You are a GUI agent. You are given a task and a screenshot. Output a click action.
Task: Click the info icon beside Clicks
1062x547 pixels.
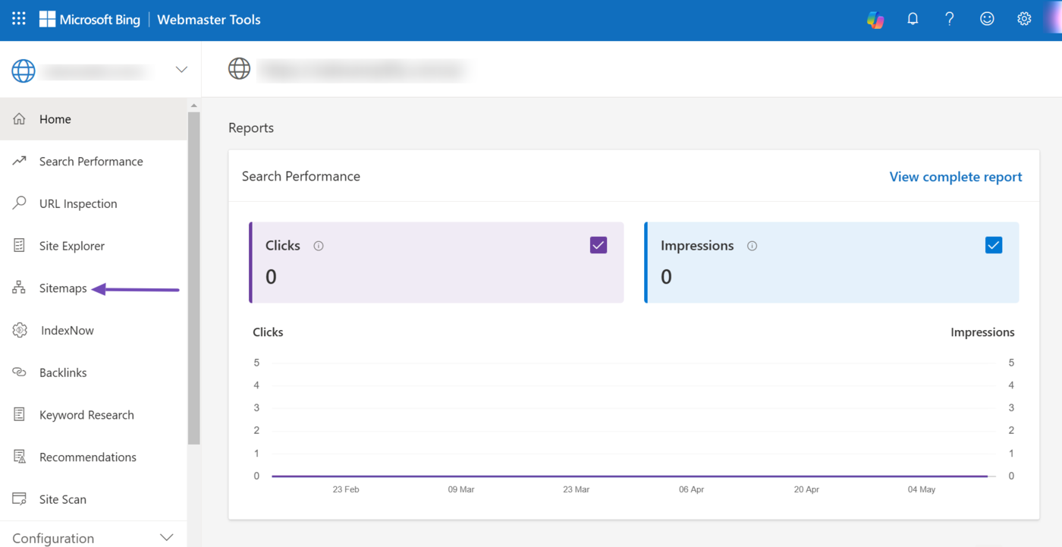pos(319,246)
